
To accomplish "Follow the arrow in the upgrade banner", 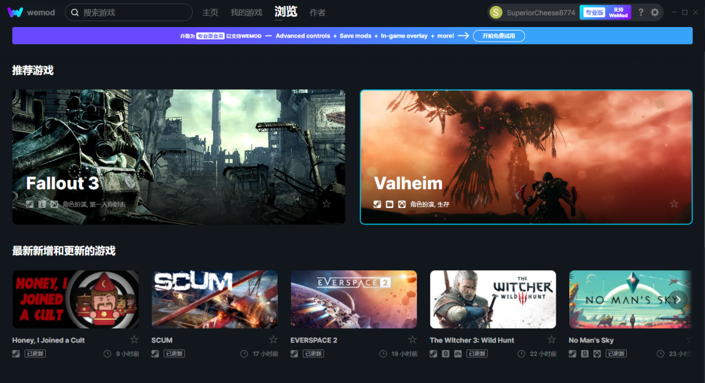I will 464,36.
